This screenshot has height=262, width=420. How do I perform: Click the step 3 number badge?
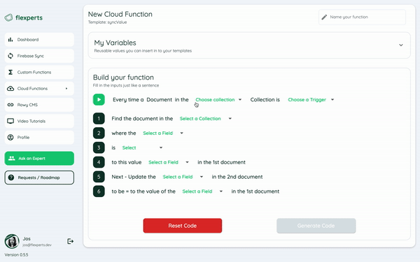(99, 147)
